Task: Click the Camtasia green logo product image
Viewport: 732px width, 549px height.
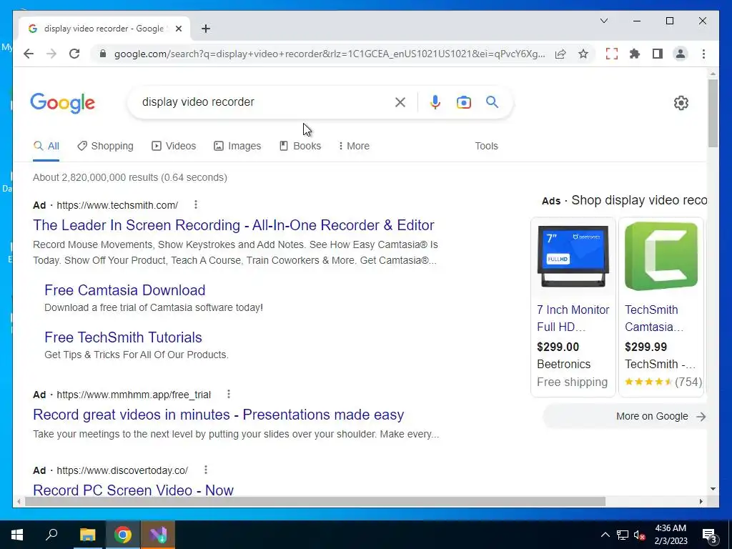Action: click(661, 257)
